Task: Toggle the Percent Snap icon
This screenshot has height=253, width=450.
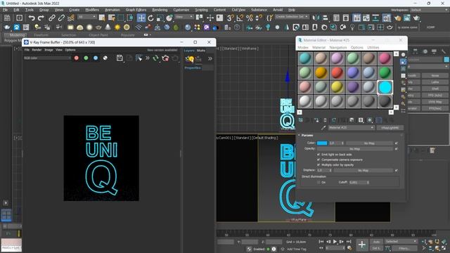Action: pyautogui.click(x=249, y=18)
